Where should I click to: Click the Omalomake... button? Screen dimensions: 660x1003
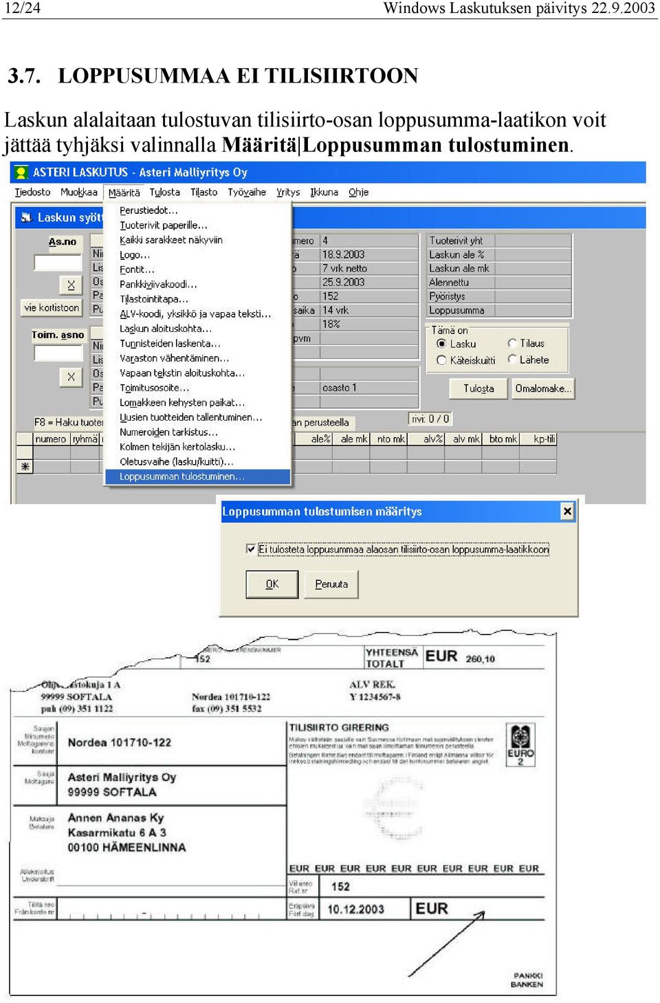coord(543,388)
